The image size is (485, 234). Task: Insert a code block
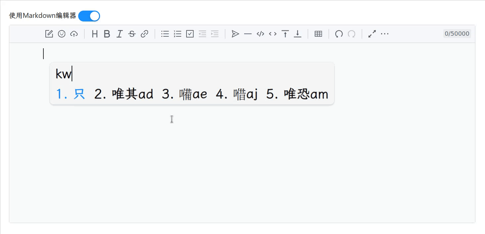pos(260,34)
